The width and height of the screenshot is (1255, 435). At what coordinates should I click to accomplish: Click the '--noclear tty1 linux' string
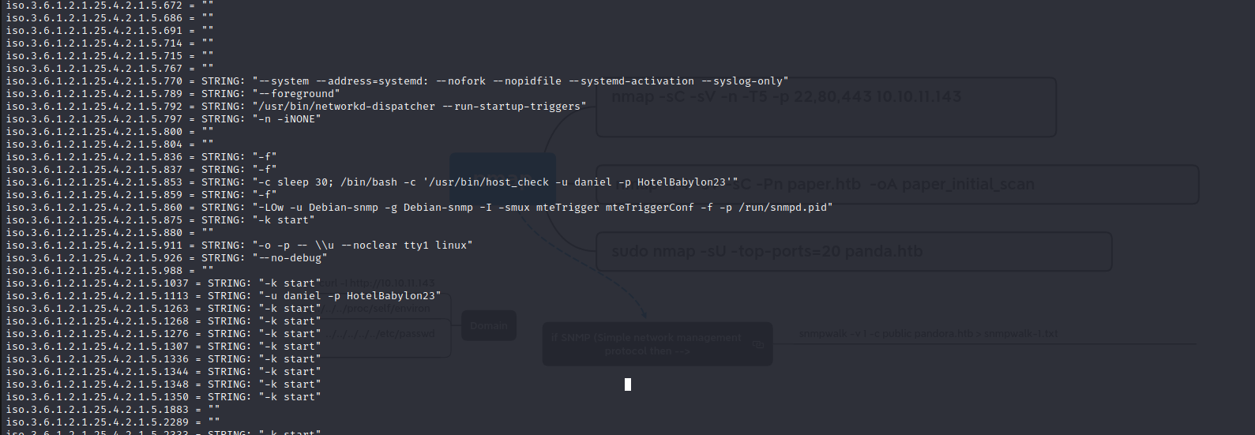click(407, 246)
